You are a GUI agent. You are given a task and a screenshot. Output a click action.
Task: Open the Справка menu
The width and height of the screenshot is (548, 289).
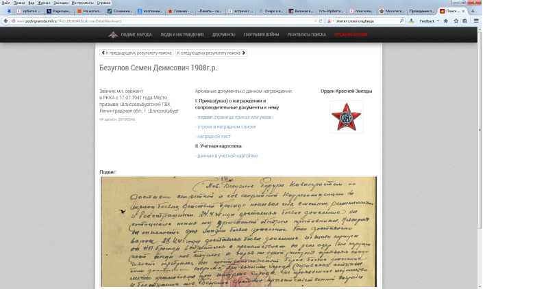click(103, 3)
